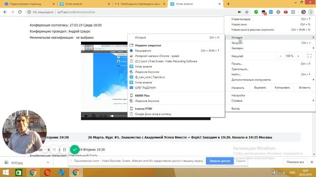Viewport: 316px width, 177px height.
Task: Go forward with the browser forward arrow
Action: (12, 12)
